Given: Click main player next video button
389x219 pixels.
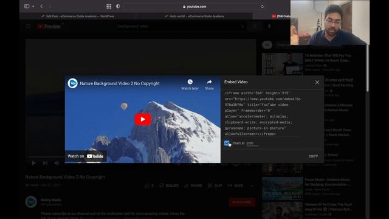Looking at the screenshot, I should 45,163.
